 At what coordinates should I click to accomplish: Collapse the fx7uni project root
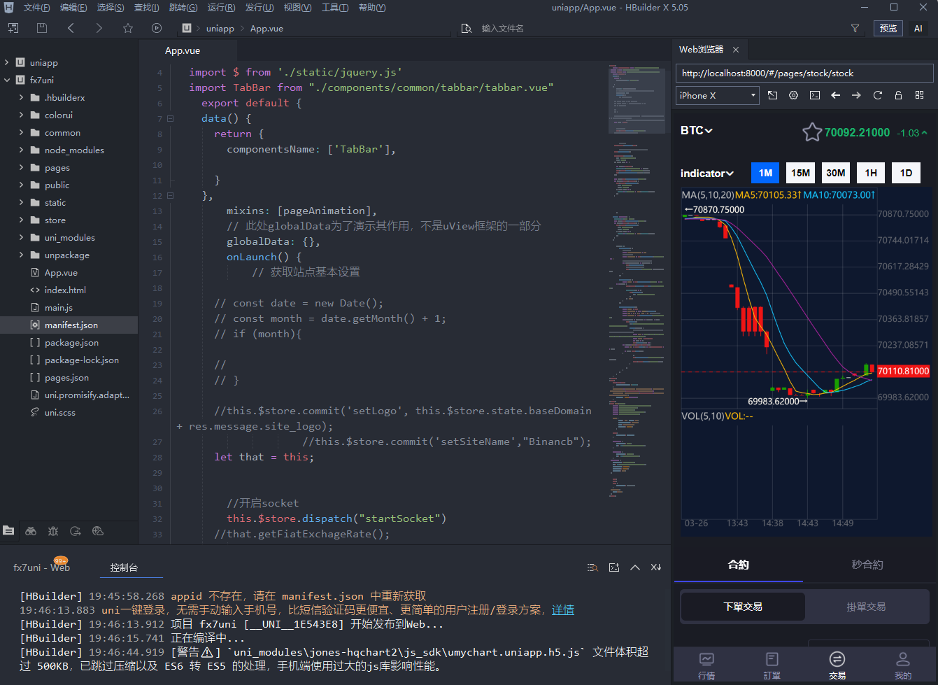(x=7, y=80)
